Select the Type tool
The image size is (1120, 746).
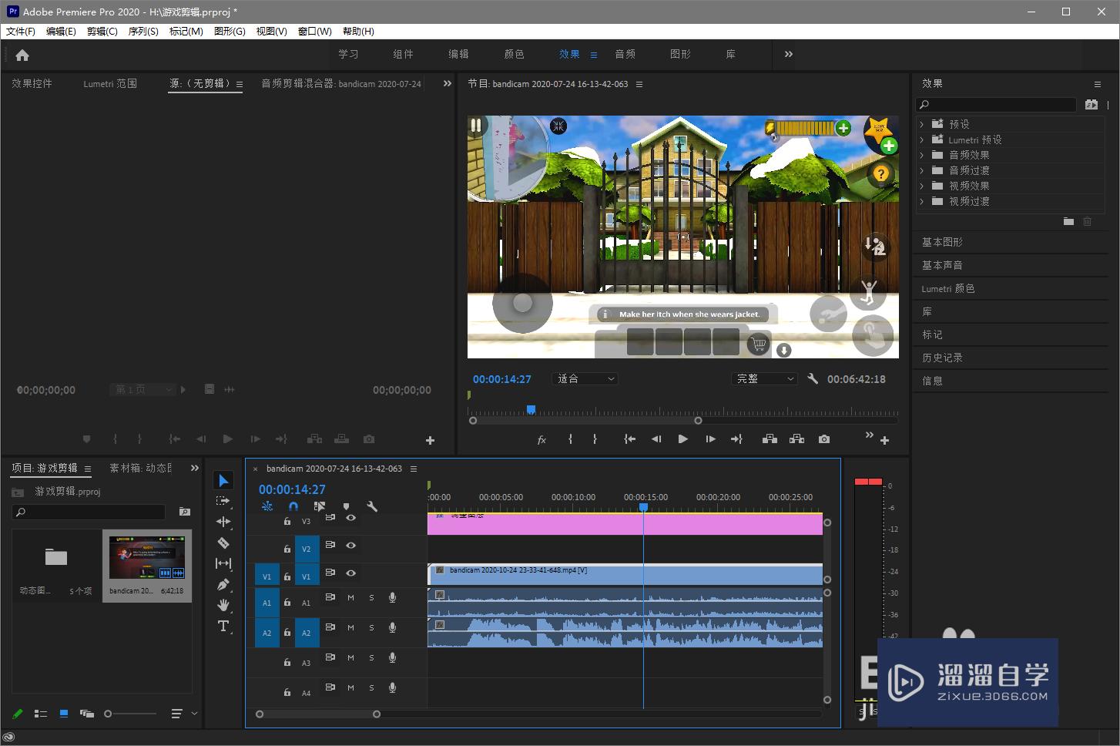point(223,626)
